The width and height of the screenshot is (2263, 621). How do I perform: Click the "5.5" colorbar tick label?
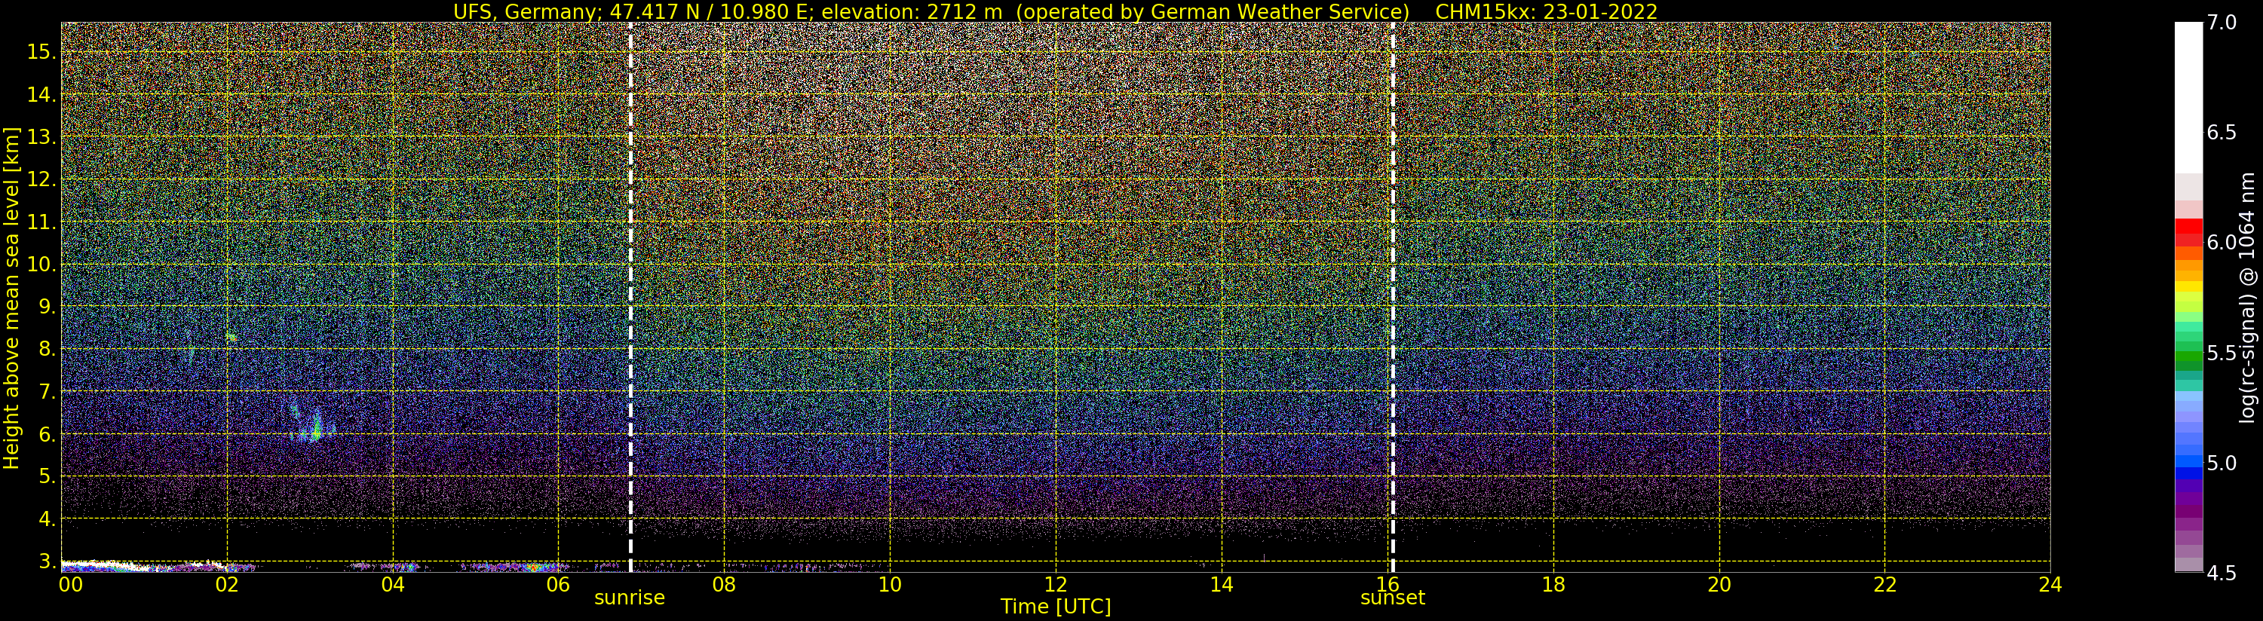pyautogui.click(x=2222, y=353)
